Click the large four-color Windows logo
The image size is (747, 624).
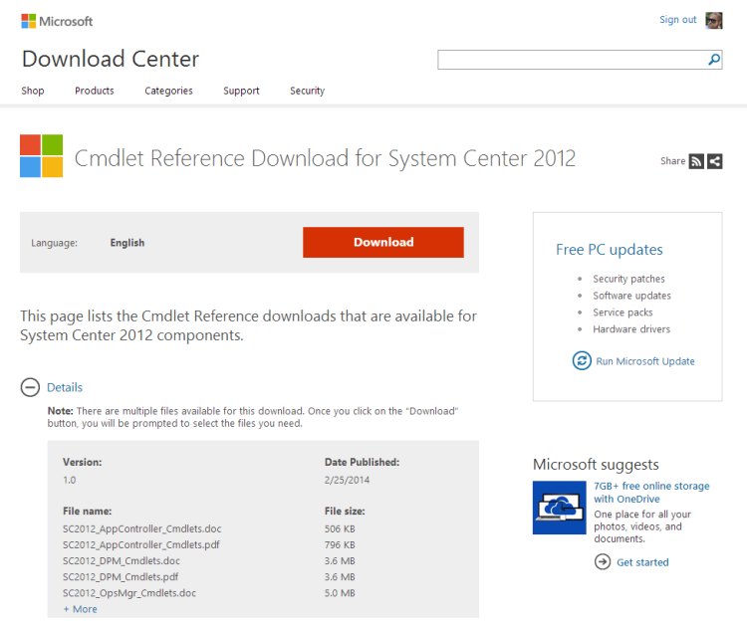click(42, 156)
